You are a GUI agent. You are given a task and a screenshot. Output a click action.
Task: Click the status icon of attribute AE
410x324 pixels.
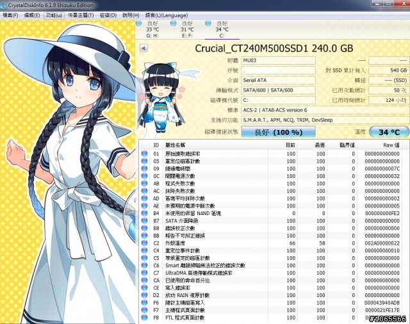(x=144, y=206)
